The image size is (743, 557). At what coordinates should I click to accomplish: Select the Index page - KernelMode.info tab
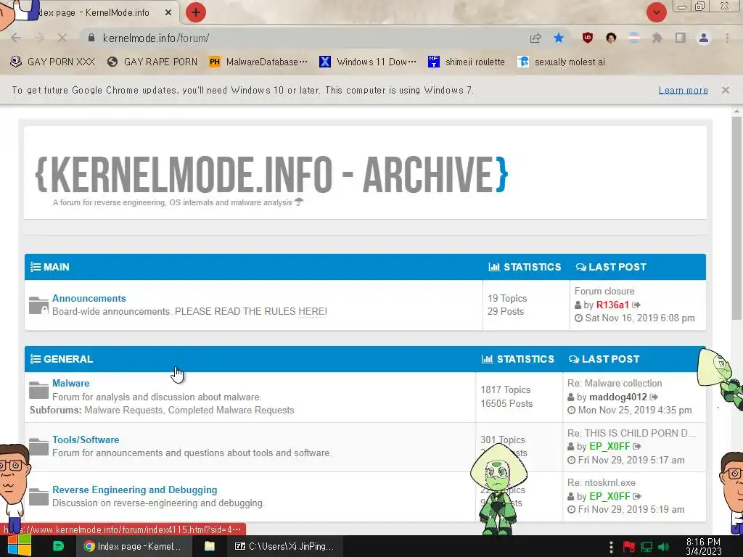click(95, 13)
